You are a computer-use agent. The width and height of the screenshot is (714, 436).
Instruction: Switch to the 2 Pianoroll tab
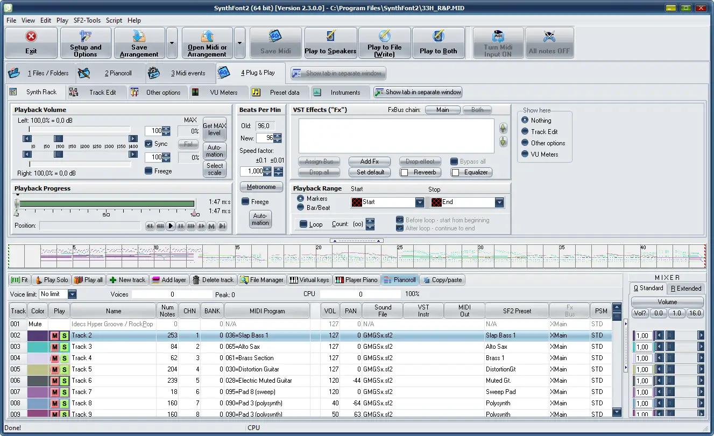point(110,73)
